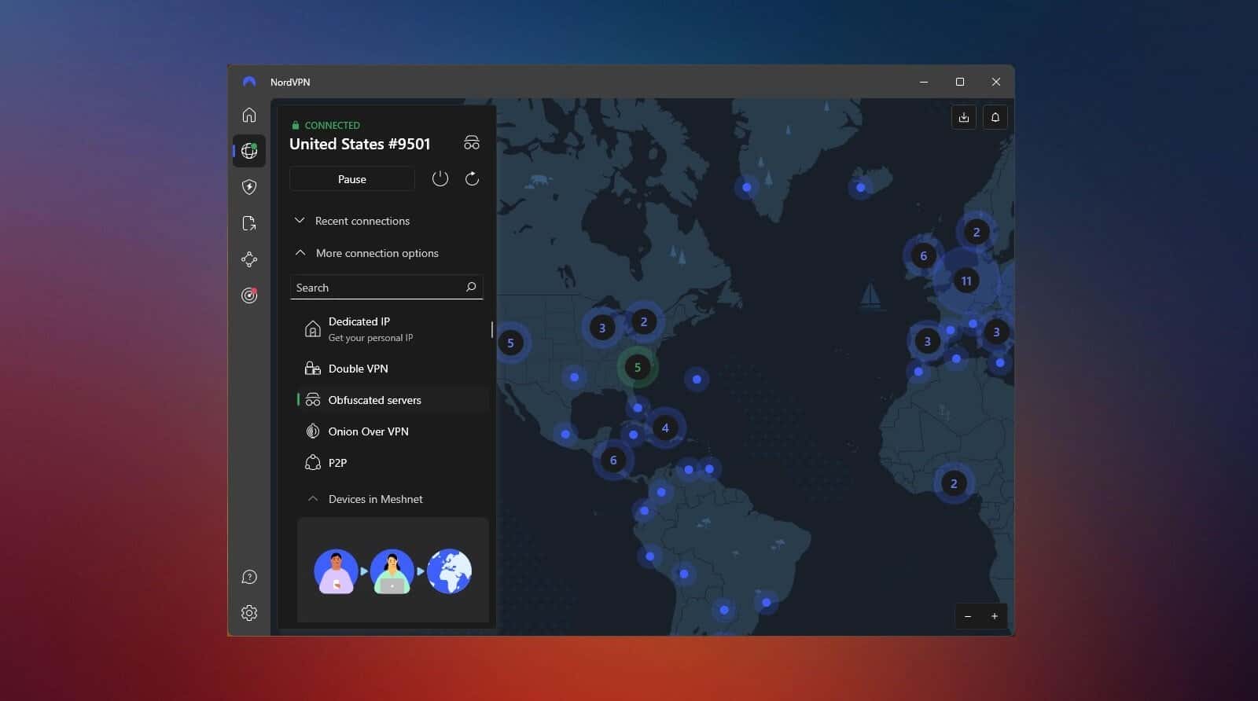The width and height of the screenshot is (1258, 701).
Task: Click the Onion Over VPN icon
Action: [312, 431]
